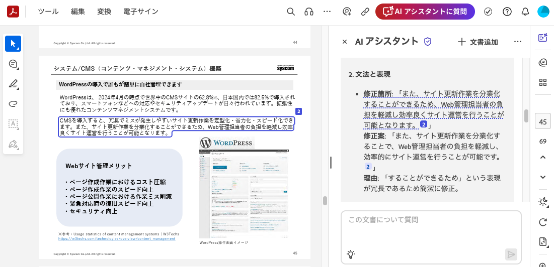Select the comment tool
554x267 pixels.
click(x=13, y=64)
